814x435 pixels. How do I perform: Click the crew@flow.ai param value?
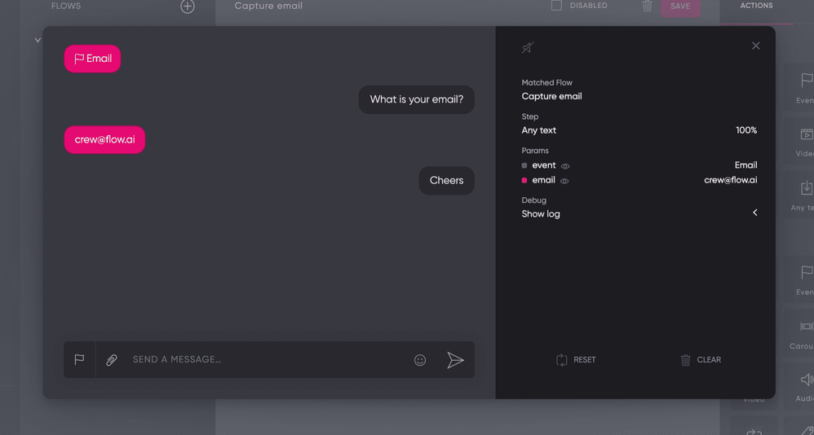click(731, 180)
